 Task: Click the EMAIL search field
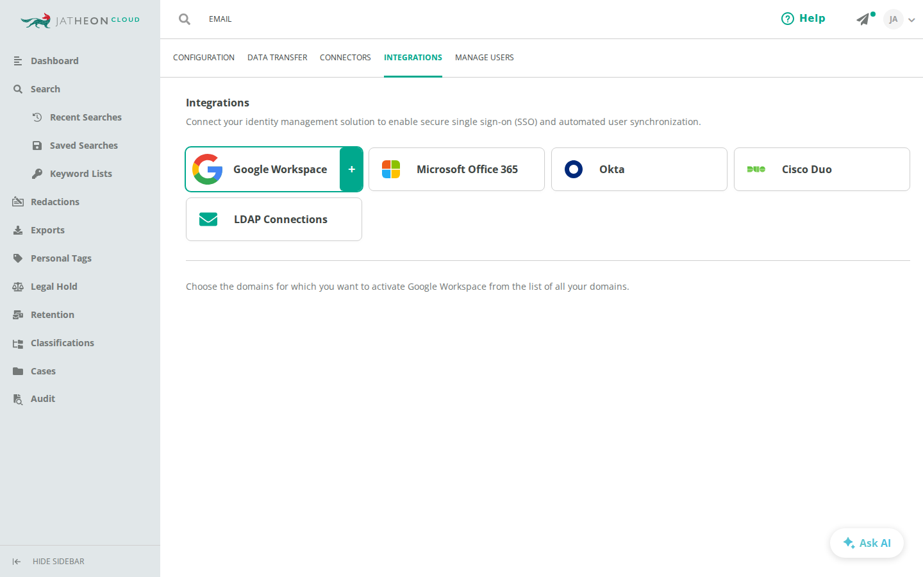click(x=220, y=19)
